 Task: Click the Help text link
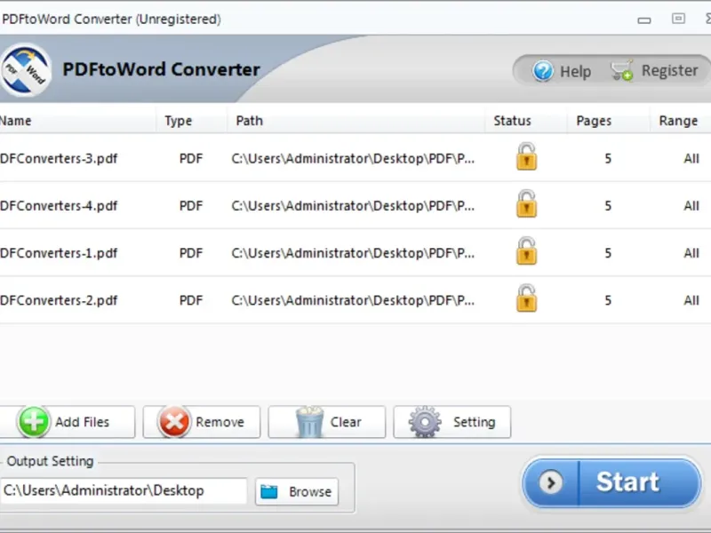pos(575,72)
